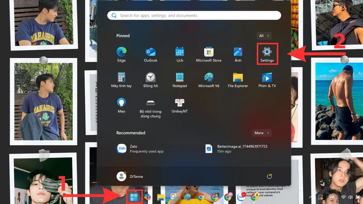Viewport: 363px width, 204px height.
Task: Click the power button in Start menu
Action: 269,176
